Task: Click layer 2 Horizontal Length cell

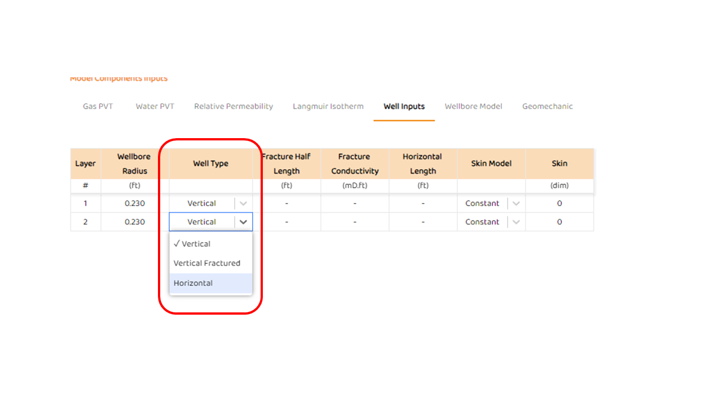Action: [423, 222]
